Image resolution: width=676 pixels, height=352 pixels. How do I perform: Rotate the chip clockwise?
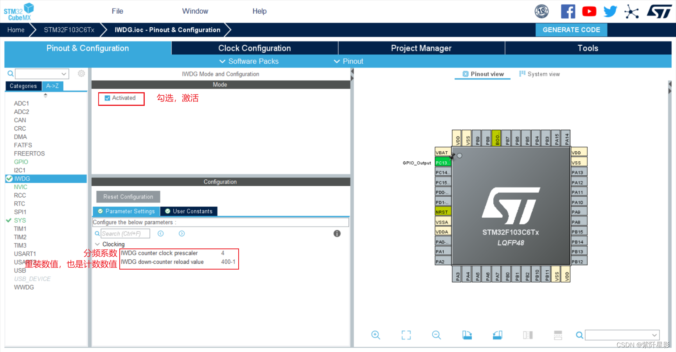point(467,335)
